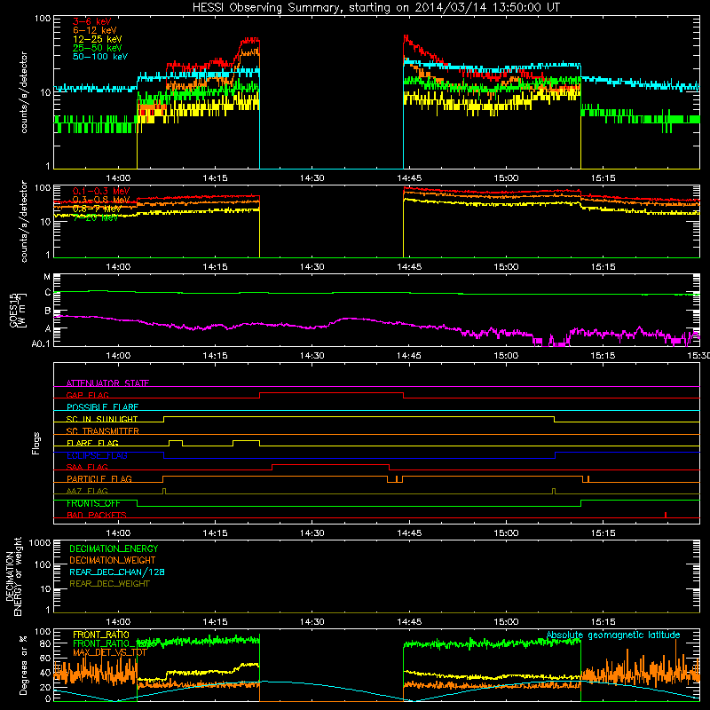
Task: Click the vertical Flags axis title
Action: (36, 443)
